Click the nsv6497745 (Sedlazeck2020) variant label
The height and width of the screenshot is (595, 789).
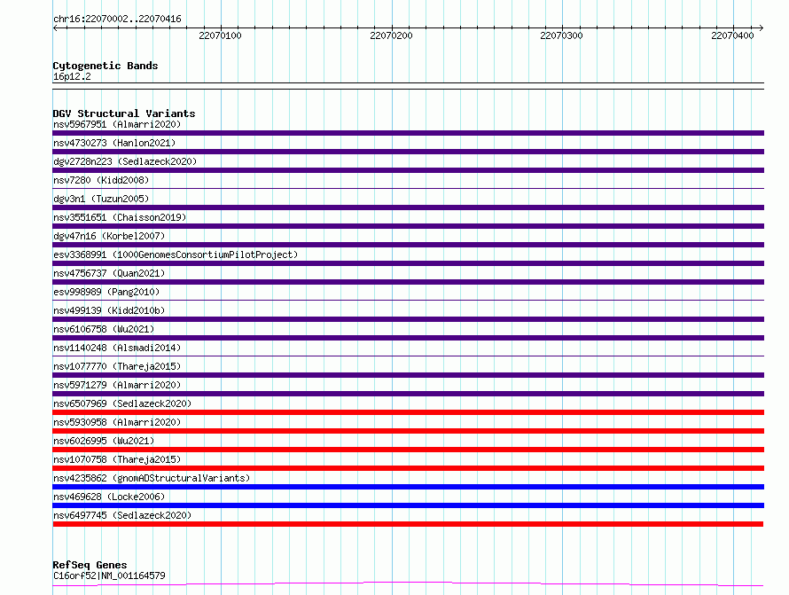tap(122, 515)
